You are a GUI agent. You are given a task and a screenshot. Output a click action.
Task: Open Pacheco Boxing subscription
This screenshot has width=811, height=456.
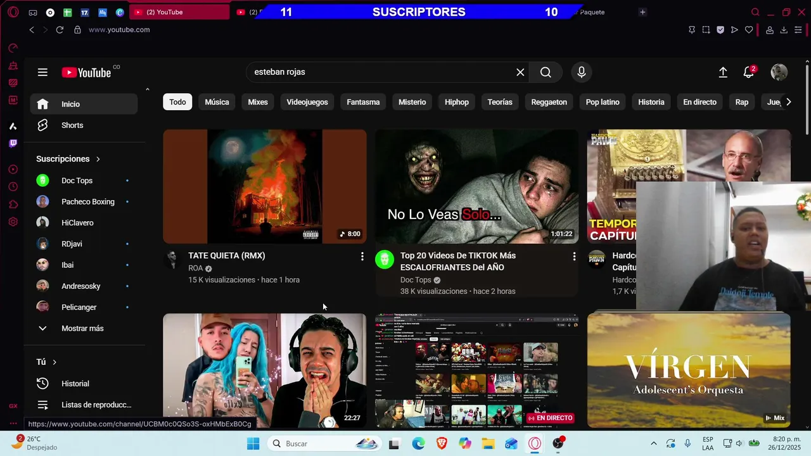click(x=84, y=201)
